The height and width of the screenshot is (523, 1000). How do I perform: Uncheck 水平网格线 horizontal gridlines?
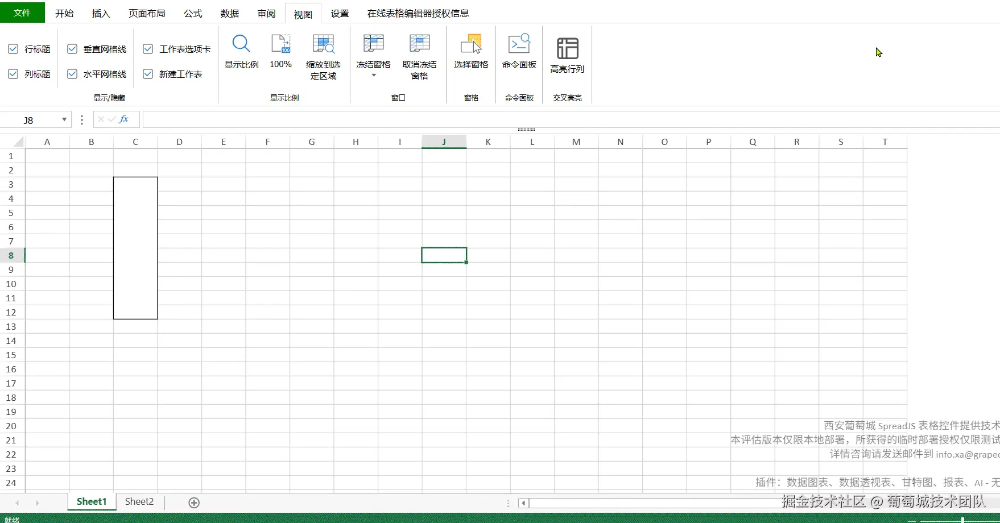(72, 74)
